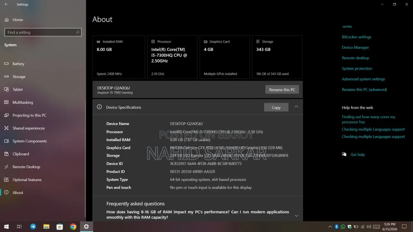Click the magnifier icon in the search box
Screen dimensions: 413x232
click(x=77, y=32)
